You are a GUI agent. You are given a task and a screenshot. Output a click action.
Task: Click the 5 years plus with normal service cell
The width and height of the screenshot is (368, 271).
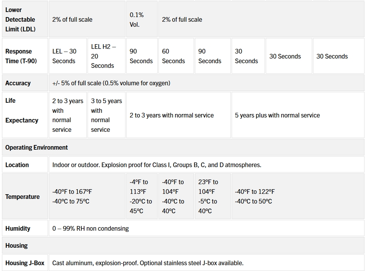277,115
